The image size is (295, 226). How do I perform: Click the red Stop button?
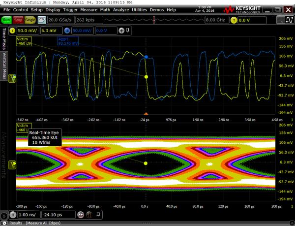click(x=18, y=20)
